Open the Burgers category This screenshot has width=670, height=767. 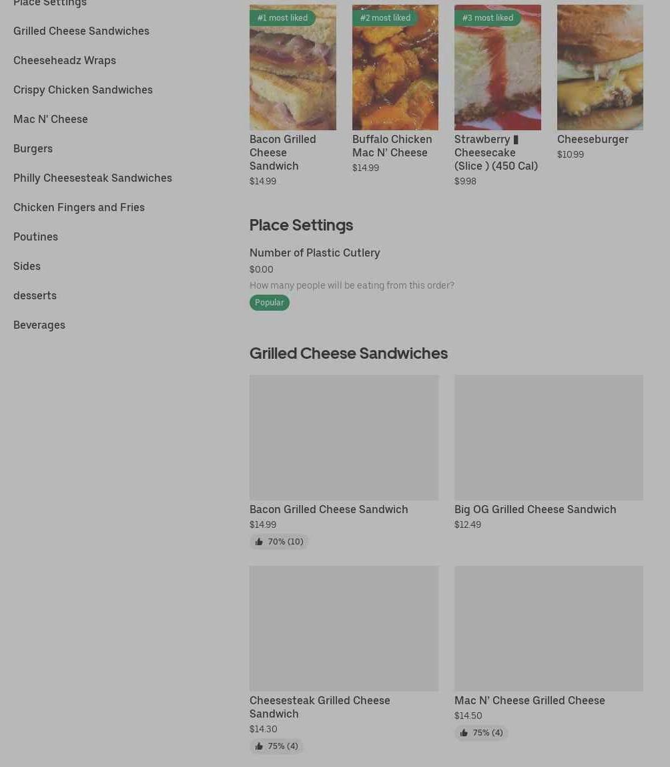[x=33, y=148]
